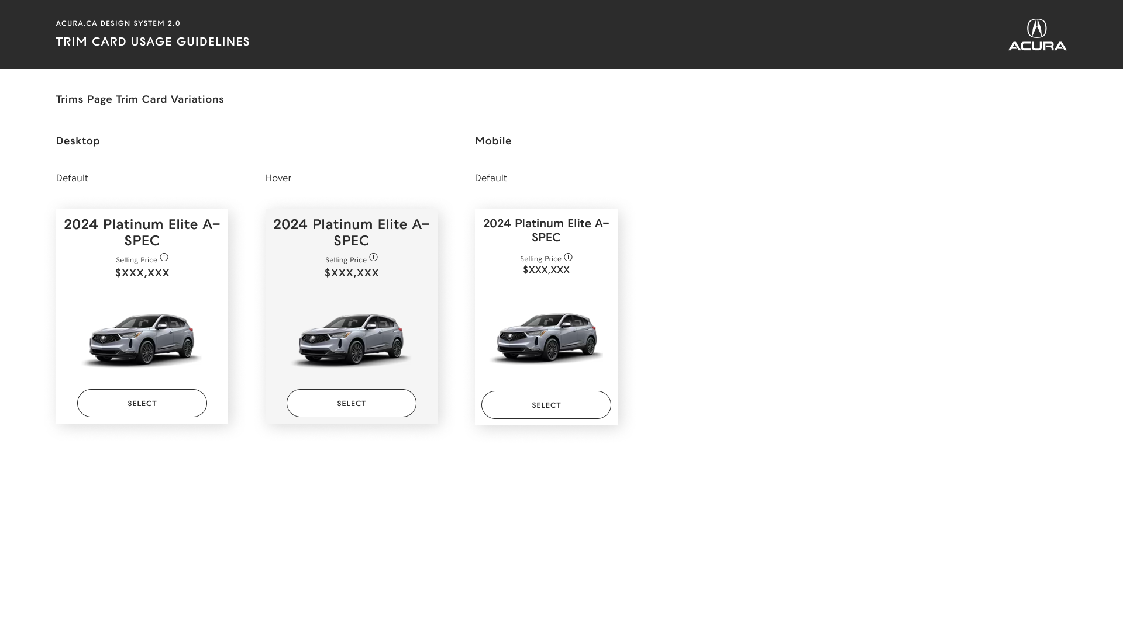The image size is (1123, 631).
Task: Click the trim title on Hover card
Action: [352, 232]
